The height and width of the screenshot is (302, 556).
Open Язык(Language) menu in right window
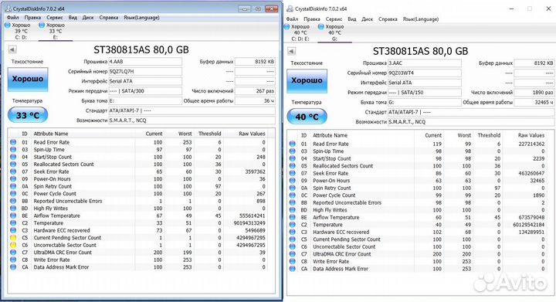click(421, 19)
